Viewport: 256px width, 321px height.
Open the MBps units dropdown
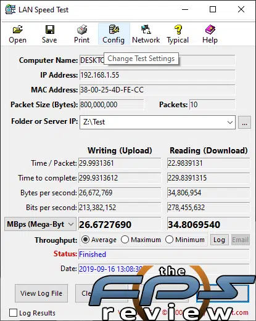click(40, 224)
